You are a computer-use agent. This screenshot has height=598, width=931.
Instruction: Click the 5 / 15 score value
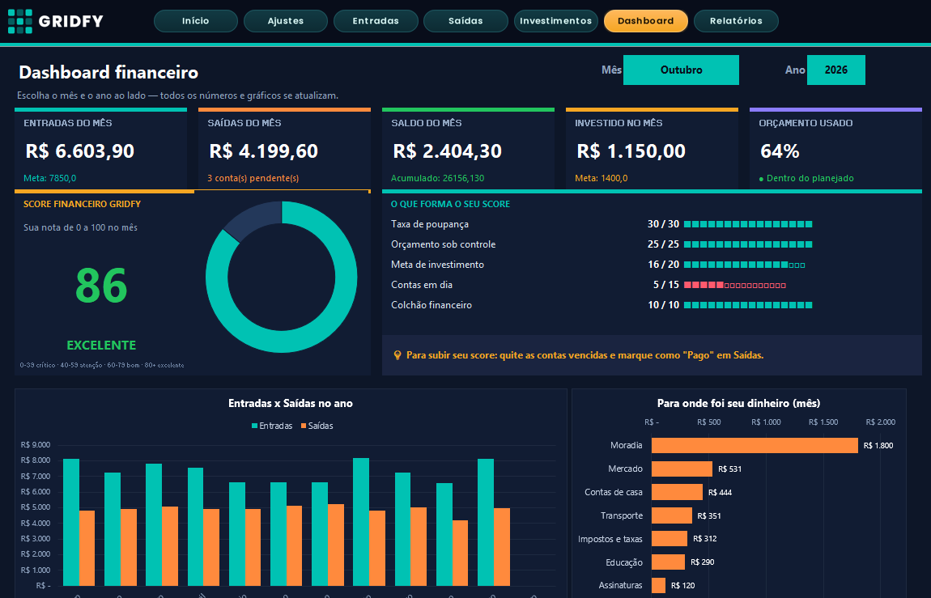point(666,285)
